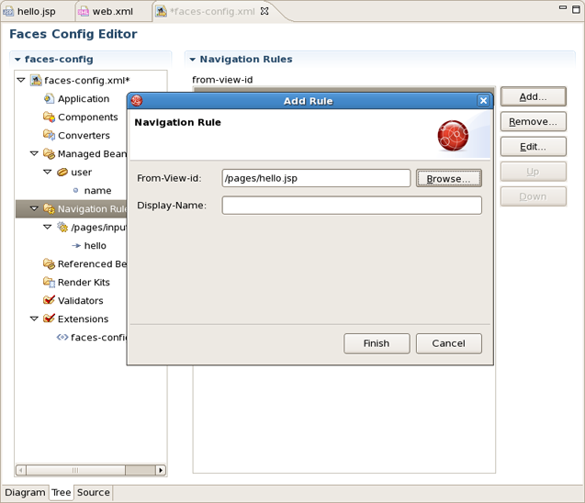Image resolution: width=585 pixels, height=503 pixels.
Task: Collapse the Navigation Rules tree node
Action: point(34,208)
